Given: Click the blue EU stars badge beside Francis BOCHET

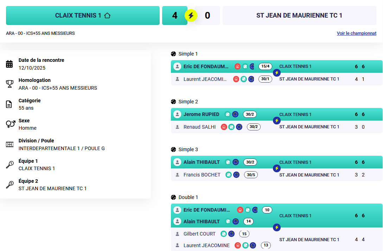Looking at the screenshot, I should tap(236, 175).
